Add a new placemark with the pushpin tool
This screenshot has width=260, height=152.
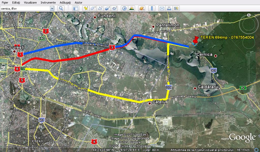click(86, 8)
